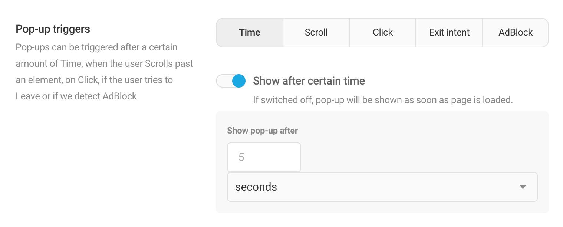Choose the Exit intent tab
This screenshot has width=563, height=227.
coord(449,33)
